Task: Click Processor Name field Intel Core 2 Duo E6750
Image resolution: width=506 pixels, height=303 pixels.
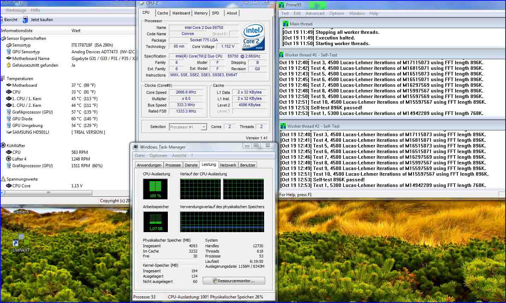Action: tap(204, 28)
